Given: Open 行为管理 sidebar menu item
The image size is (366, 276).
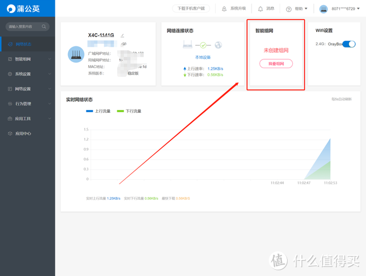Looking at the screenshot, I should (x=27, y=104).
